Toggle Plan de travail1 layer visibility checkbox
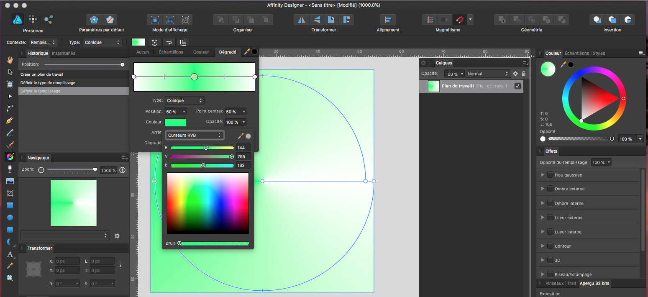Image resolution: width=648 pixels, height=297 pixels. click(517, 86)
